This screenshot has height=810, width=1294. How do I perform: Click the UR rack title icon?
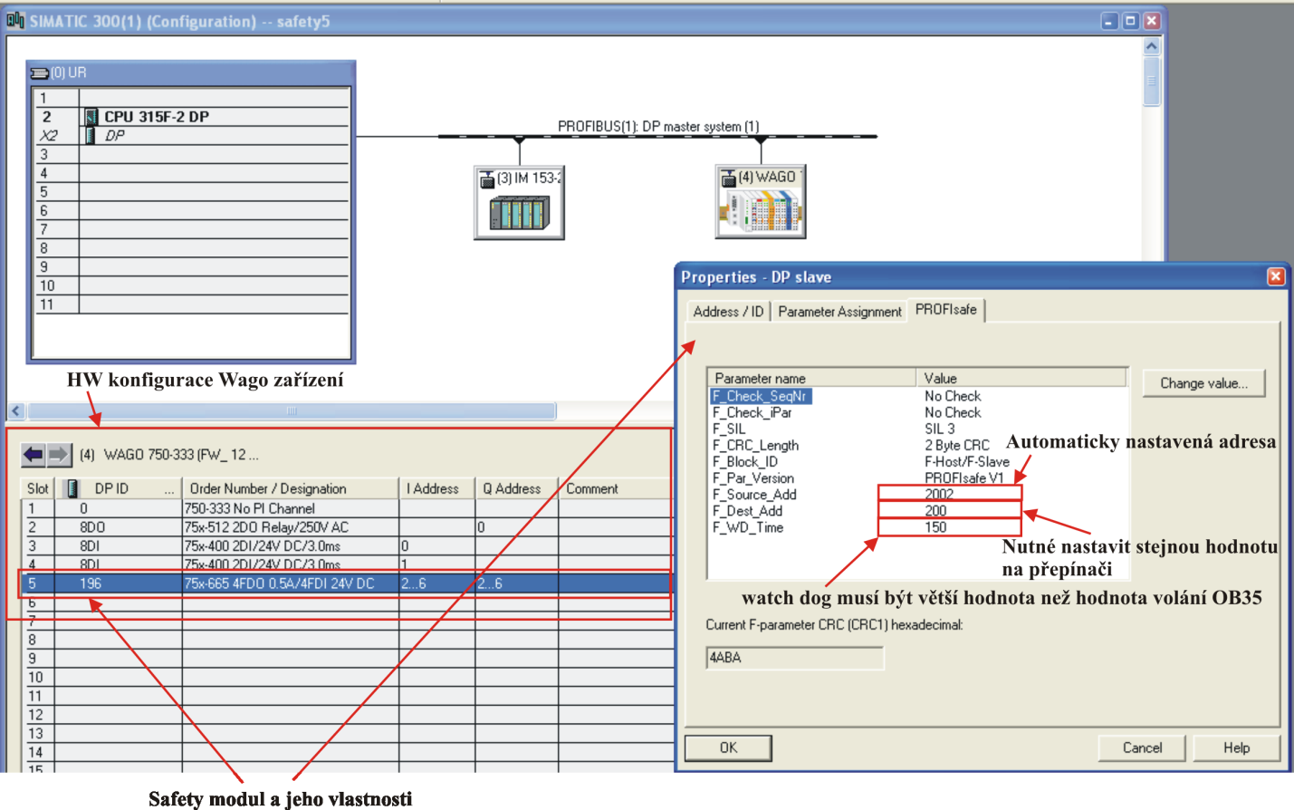pyautogui.click(x=40, y=72)
